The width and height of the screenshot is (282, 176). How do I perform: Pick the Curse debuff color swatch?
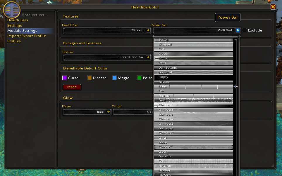tap(65, 78)
